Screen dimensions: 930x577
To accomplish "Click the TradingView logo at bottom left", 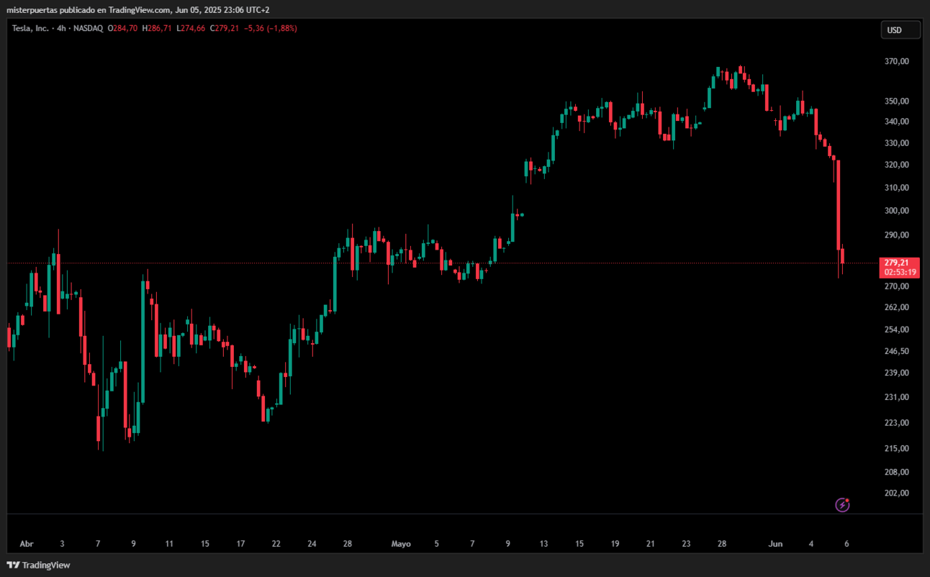I will pos(39,565).
